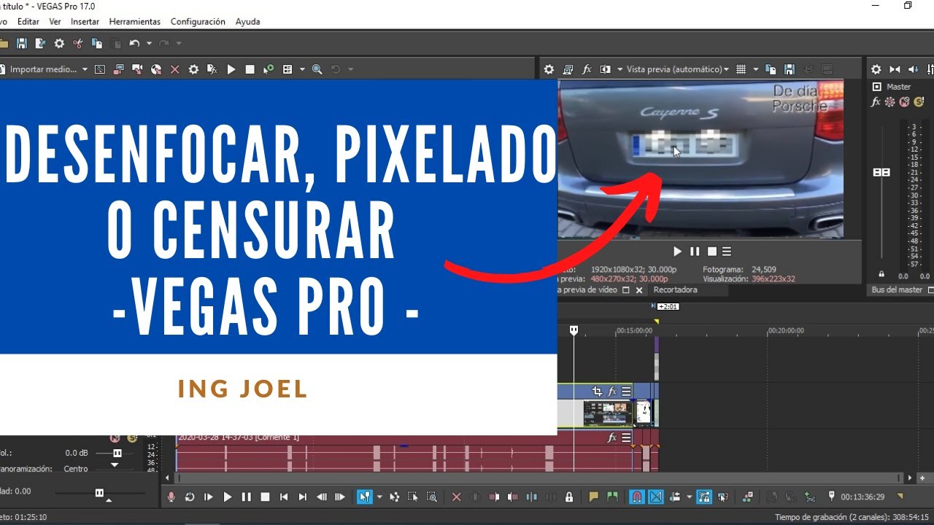Expand the Importar medios dropdown arrow
Viewport: 934px width, 525px height.
pyautogui.click(x=85, y=69)
